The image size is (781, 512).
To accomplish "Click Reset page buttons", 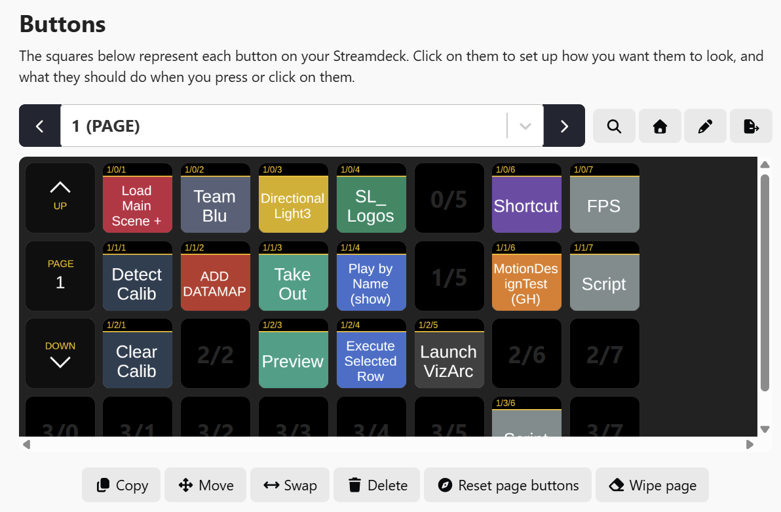I will click(x=508, y=485).
